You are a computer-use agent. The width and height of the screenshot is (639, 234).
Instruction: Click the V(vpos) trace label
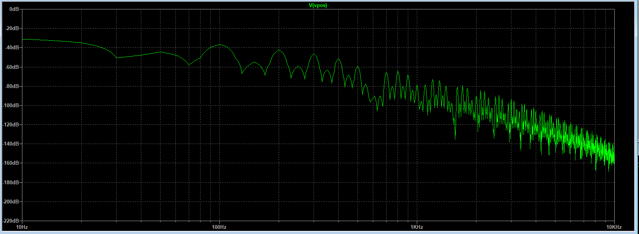[x=318, y=5]
